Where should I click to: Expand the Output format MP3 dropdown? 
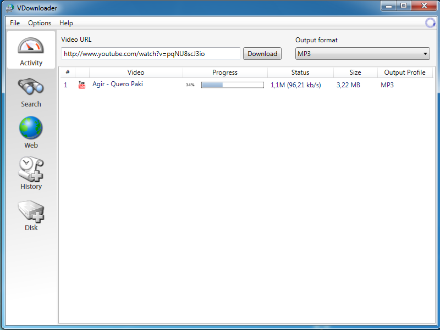362,53
